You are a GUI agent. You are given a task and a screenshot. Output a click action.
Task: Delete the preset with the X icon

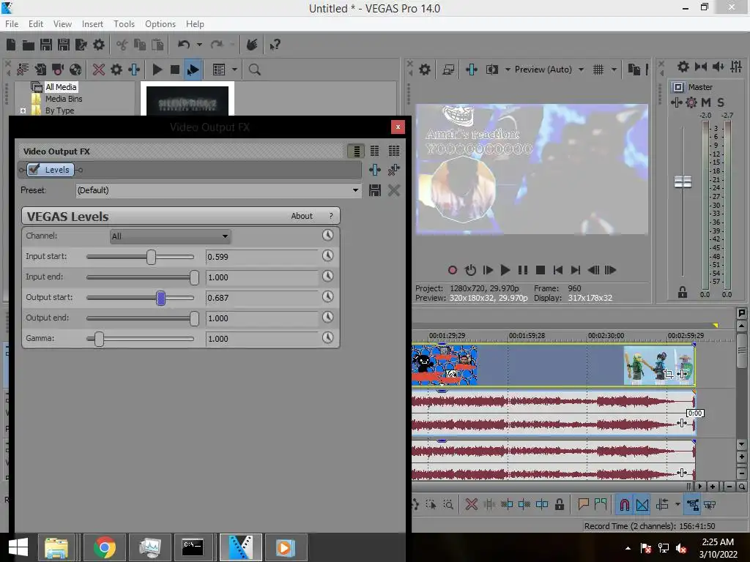tap(393, 191)
